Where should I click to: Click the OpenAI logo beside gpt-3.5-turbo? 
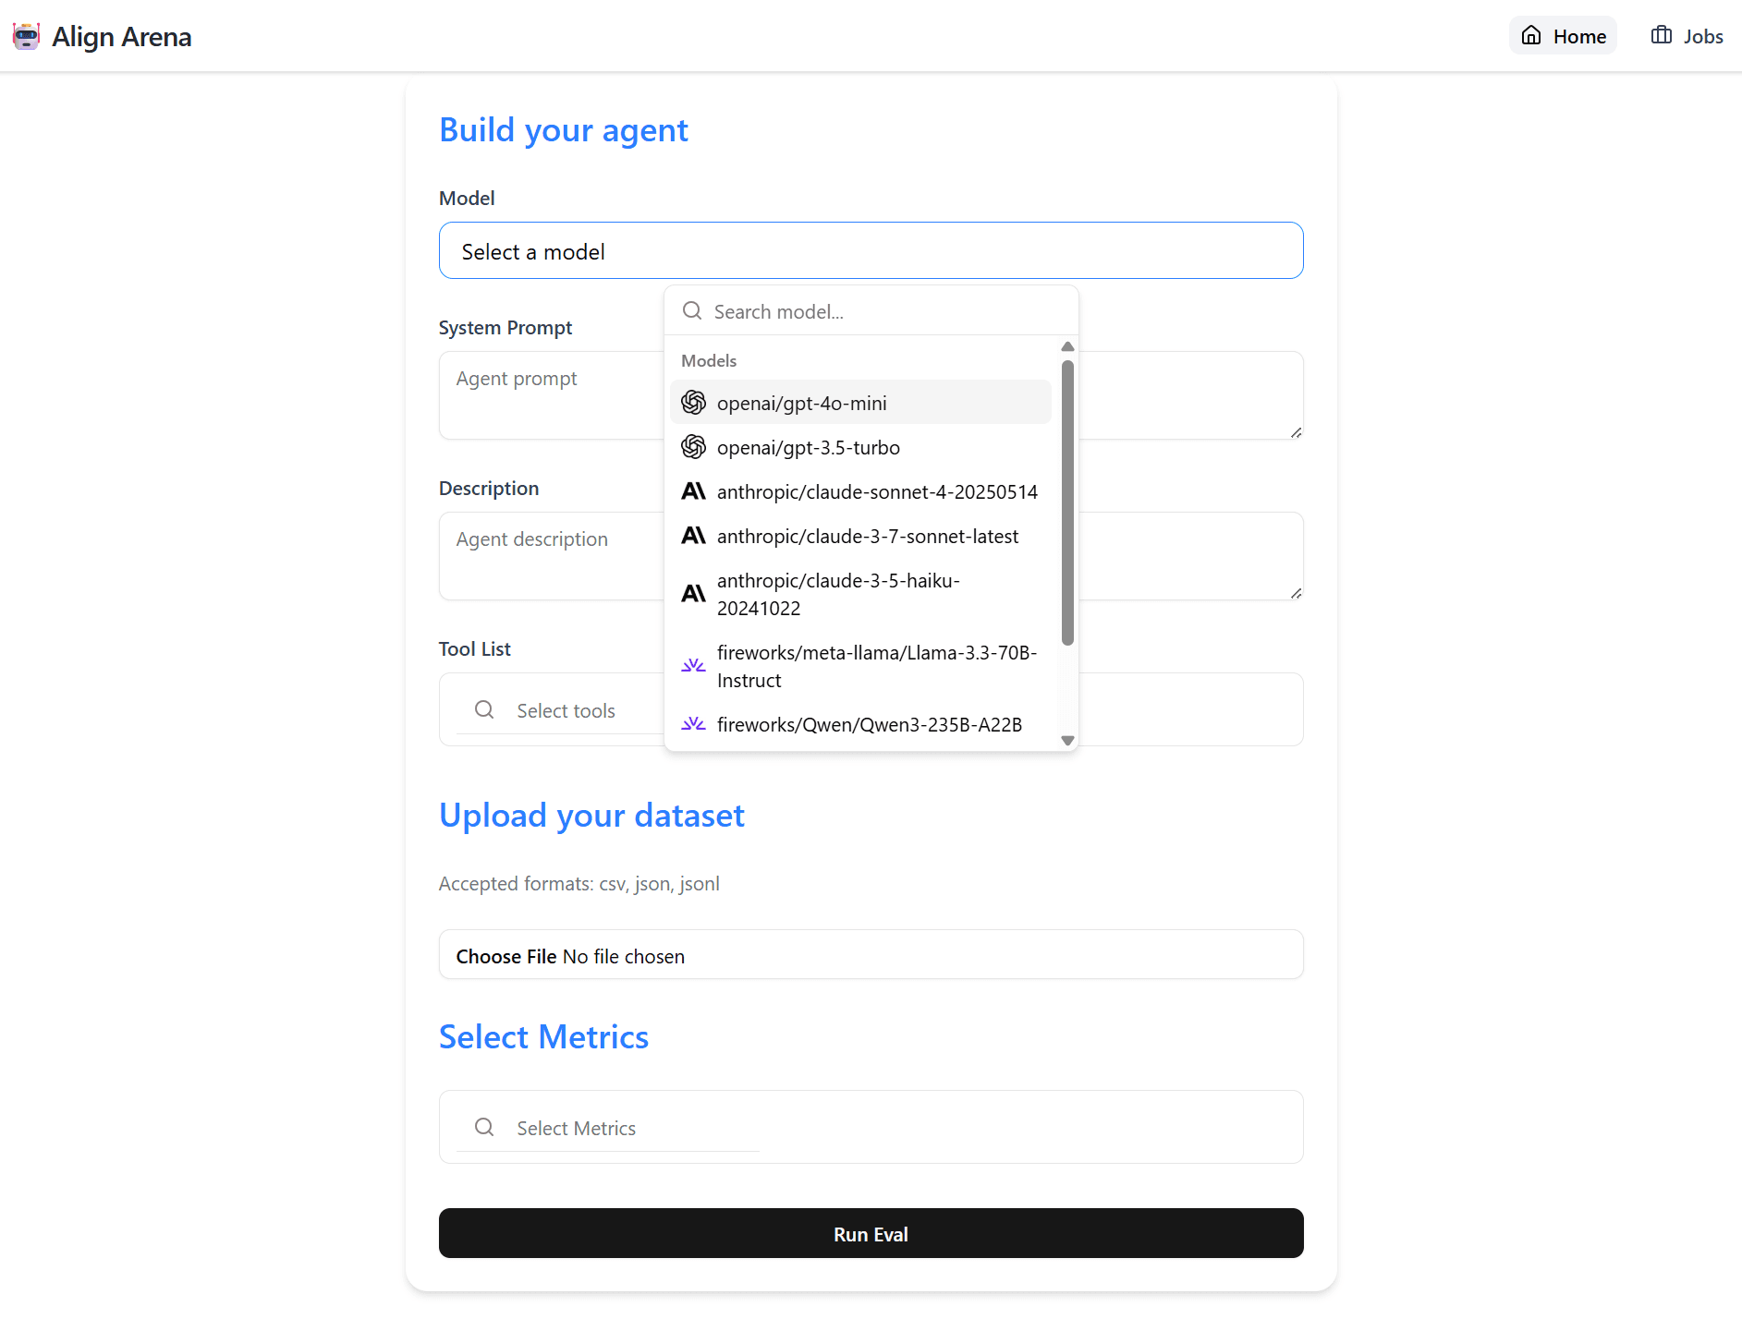[x=693, y=447]
